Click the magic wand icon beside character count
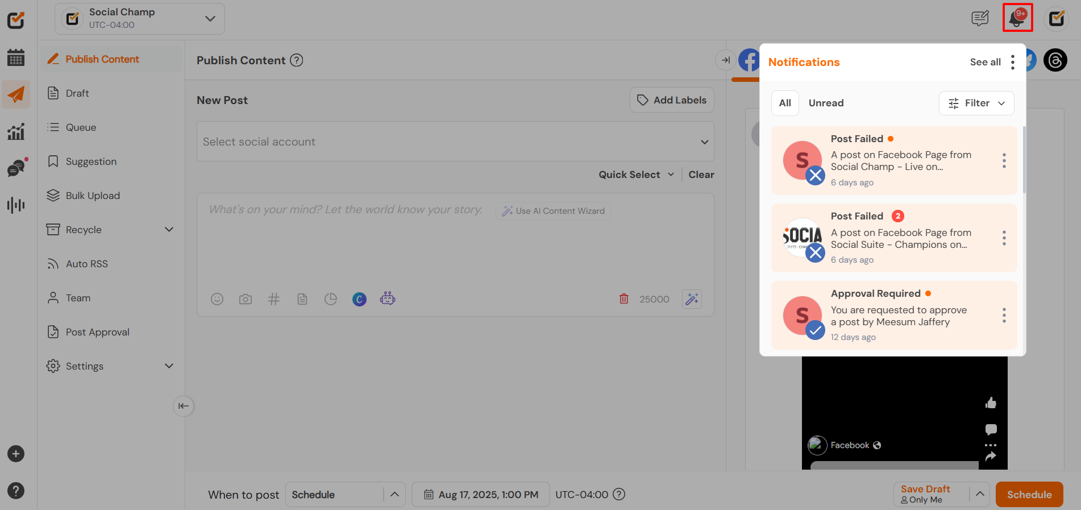The height and width of the screenshot is (510, 1081). point(692,299)
